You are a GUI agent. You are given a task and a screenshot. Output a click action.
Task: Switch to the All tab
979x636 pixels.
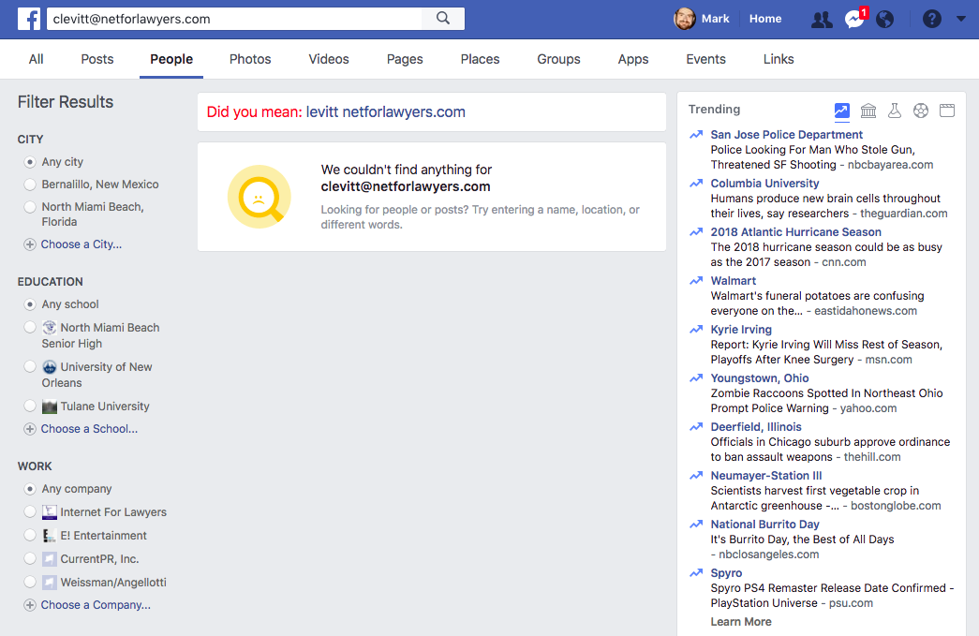tap(36, 59)
